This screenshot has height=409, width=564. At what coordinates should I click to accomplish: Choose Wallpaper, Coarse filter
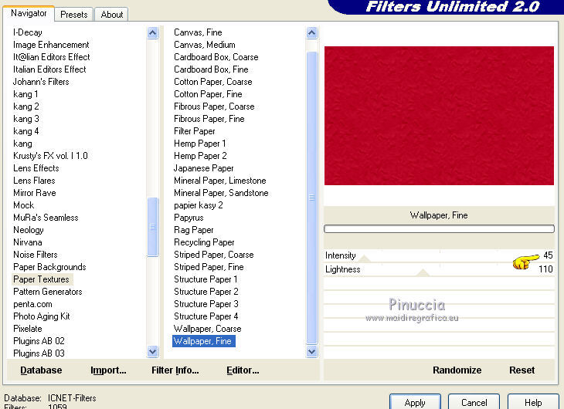[207, 329]
